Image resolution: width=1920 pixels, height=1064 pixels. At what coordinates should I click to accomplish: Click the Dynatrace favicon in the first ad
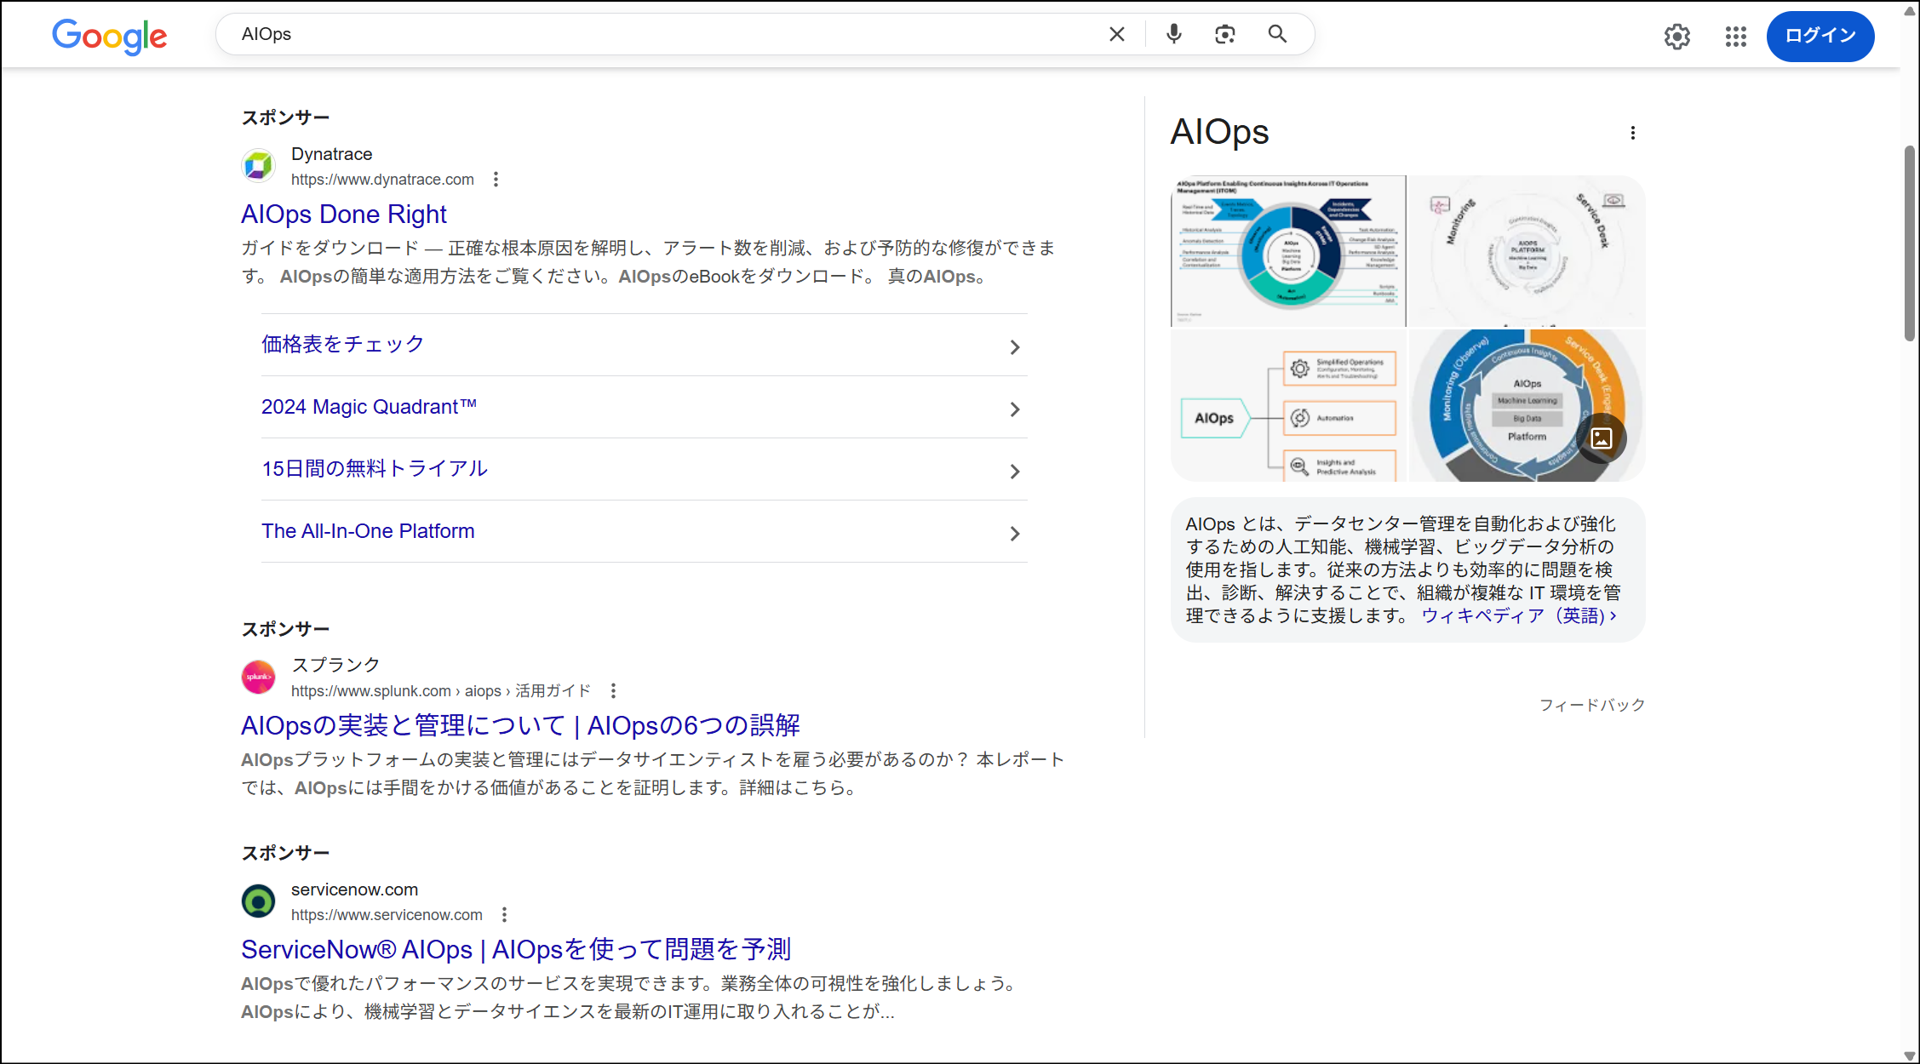tap(258, 165)
